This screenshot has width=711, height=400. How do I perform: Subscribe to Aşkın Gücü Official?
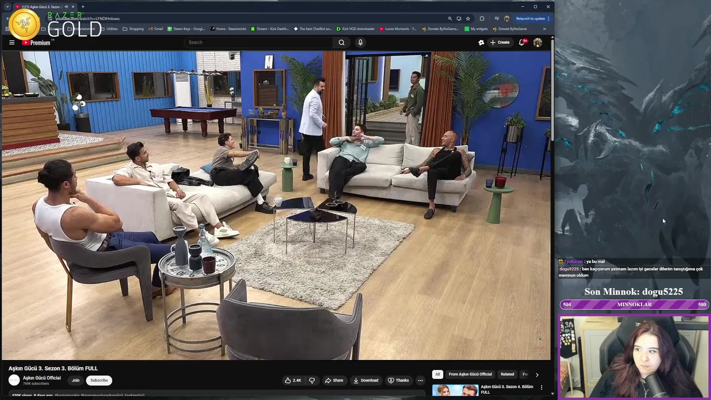[99, 380]
